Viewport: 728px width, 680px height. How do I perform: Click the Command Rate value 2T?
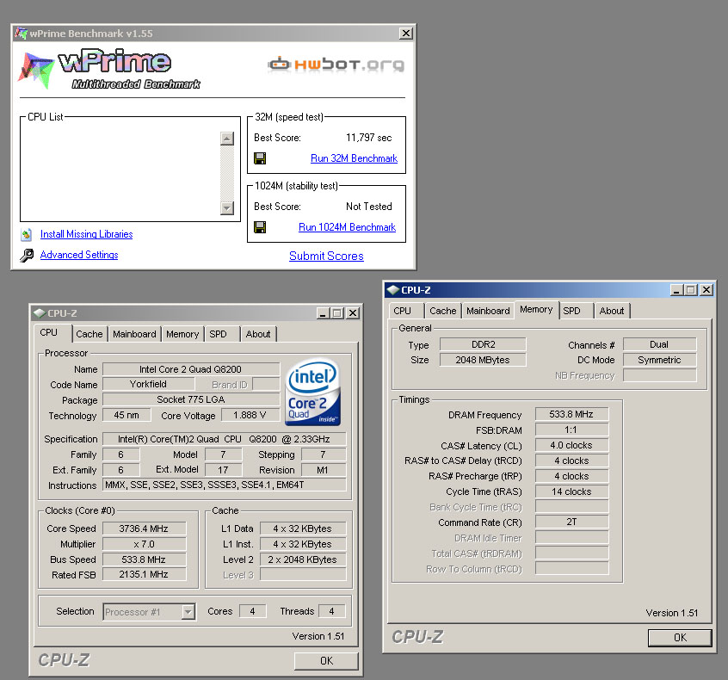pyautogui.click(x=571, y=522)
